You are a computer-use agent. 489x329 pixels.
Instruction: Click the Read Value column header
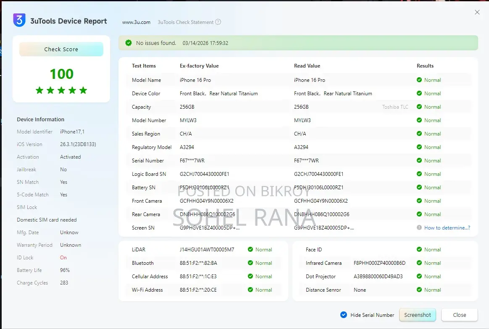click(x=307, y=66)
